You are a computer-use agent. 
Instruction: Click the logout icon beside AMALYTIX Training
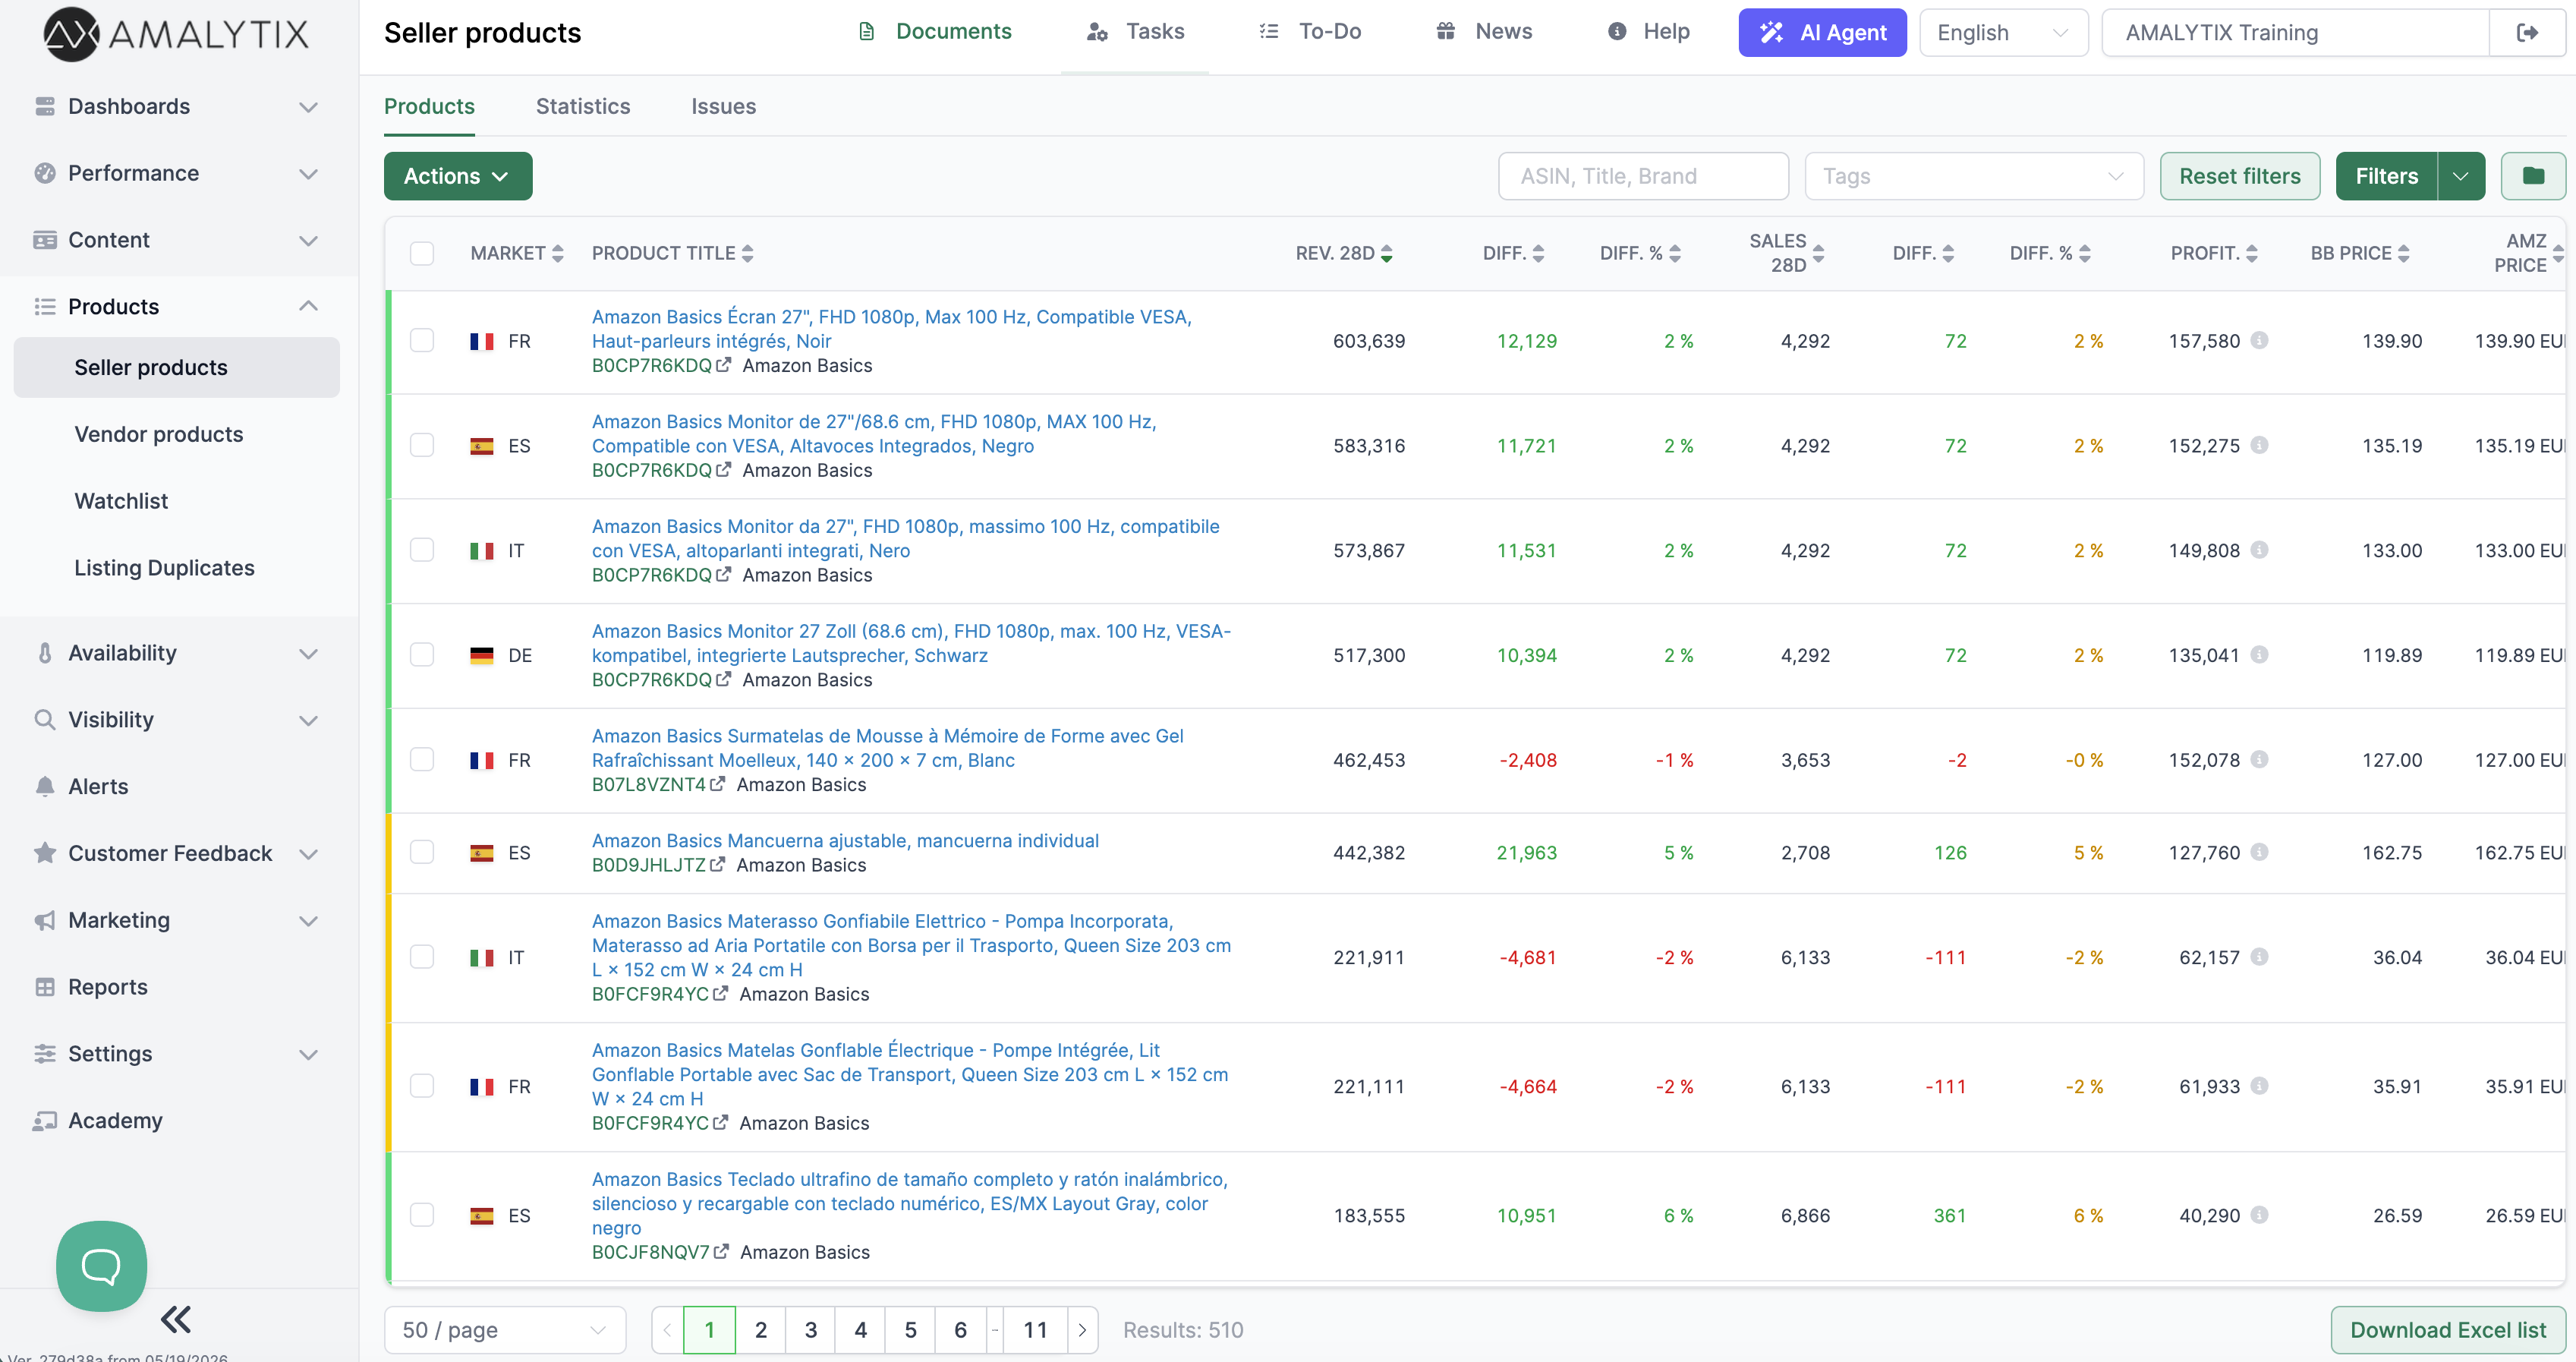tap(2527, 33)
